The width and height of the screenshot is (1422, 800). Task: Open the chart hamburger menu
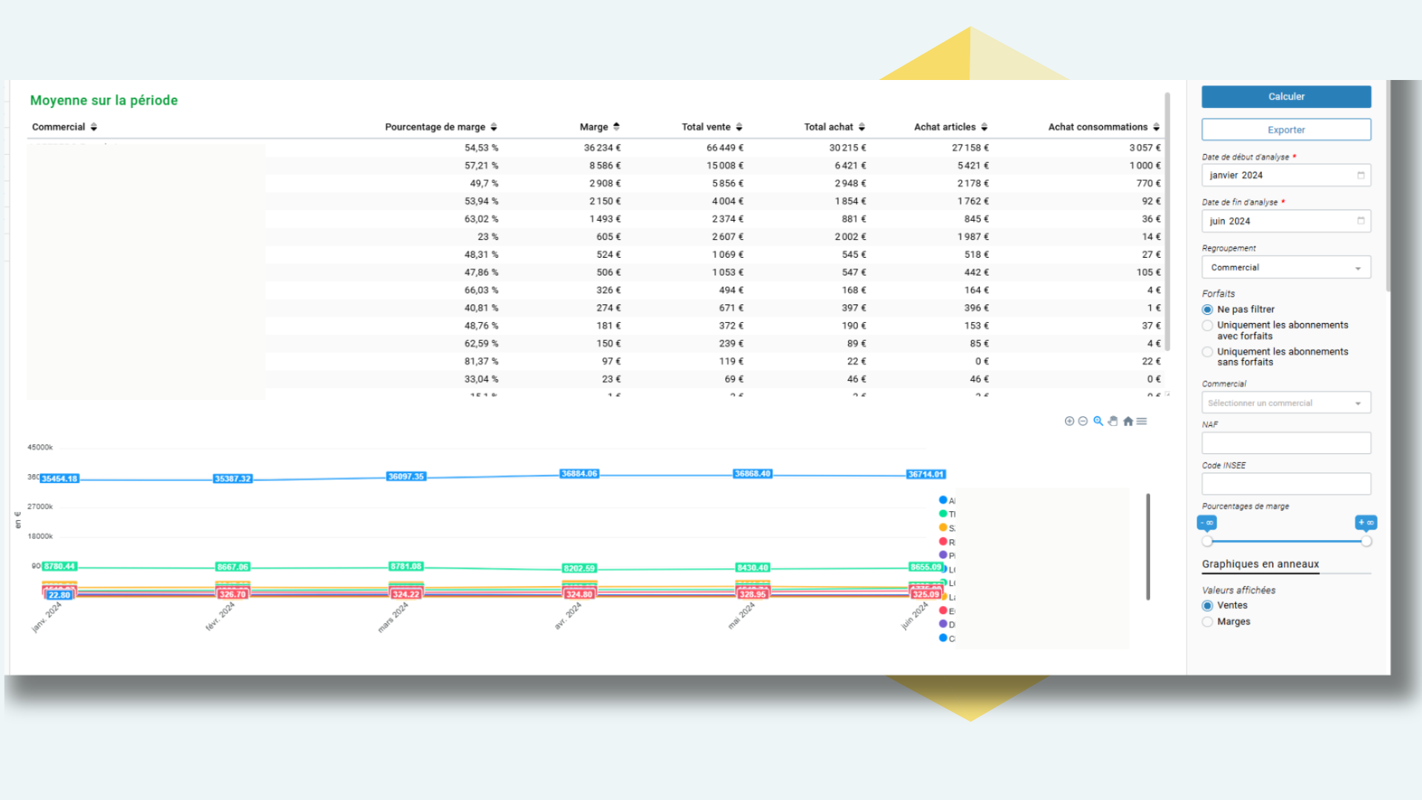(1142, 421)
